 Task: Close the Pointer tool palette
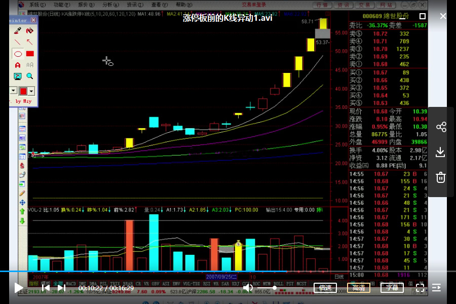pyautogui.click(x=33, y=20)
